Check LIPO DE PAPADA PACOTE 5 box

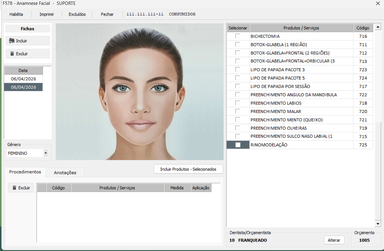point(238,78)
